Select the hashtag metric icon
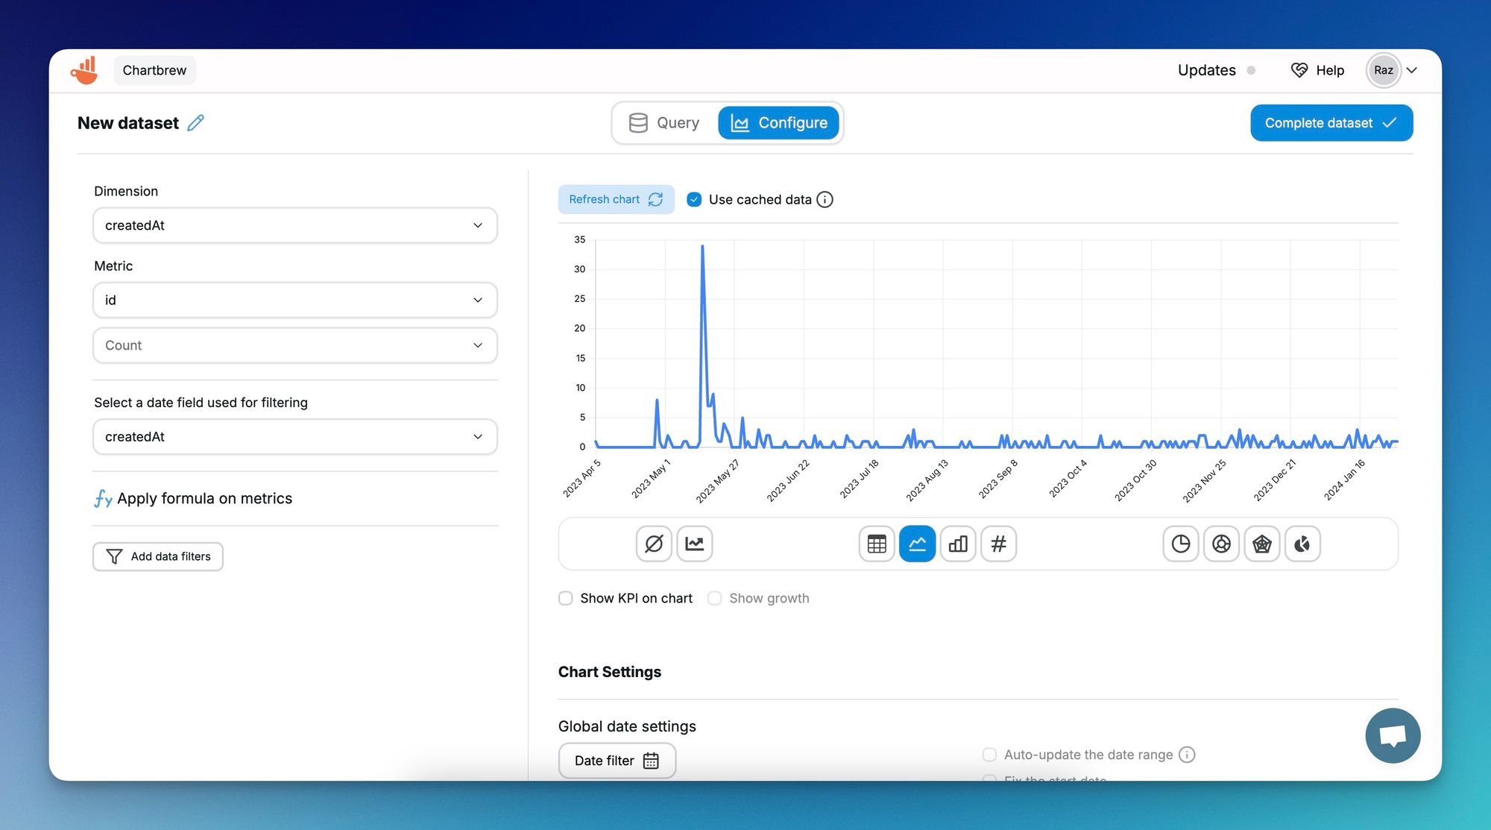This screenshot has width=1491, height=830. coord(997,543)
